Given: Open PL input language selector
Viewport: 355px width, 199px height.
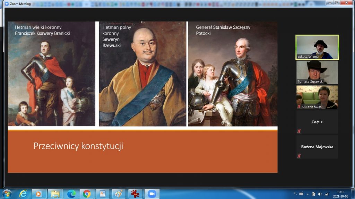Looking at the screenshot, I should coord(295,194).
